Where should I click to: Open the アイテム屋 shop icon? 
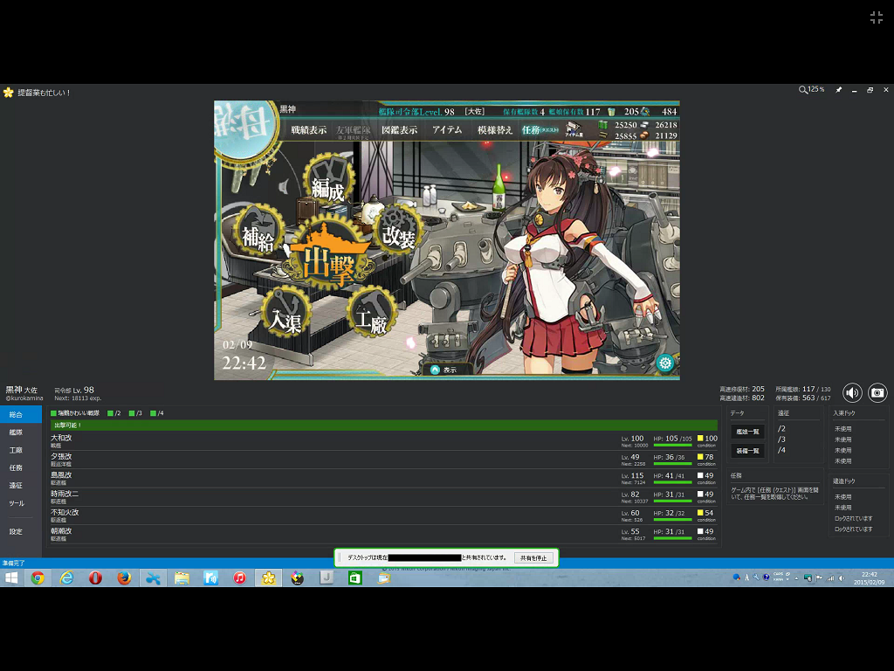tap(574, 129)
